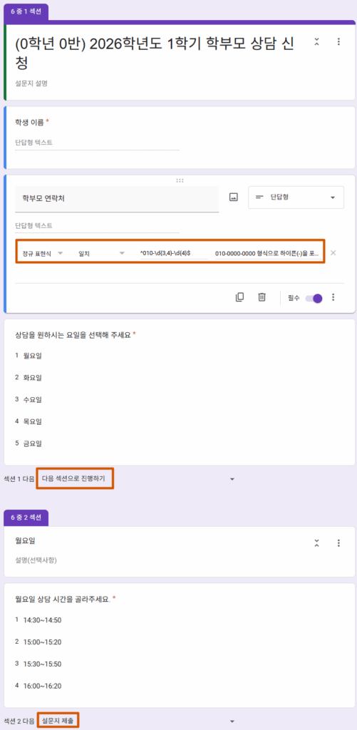
Task: Click the 15:30~15:50 time option
Action: (42, 664)
